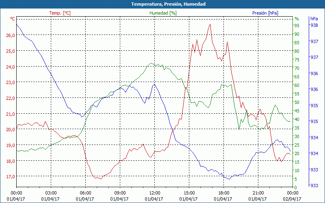Click the '02/04/17' date label

coord(292,199)
